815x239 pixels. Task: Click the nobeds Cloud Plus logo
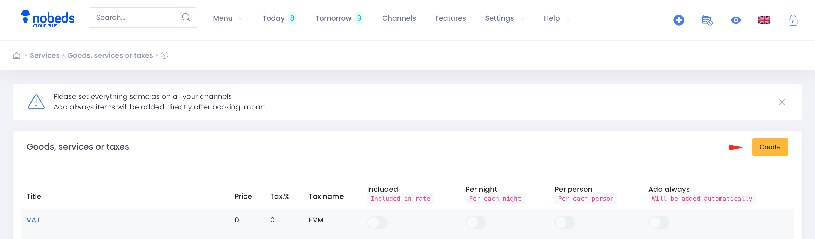click(48, 19)
